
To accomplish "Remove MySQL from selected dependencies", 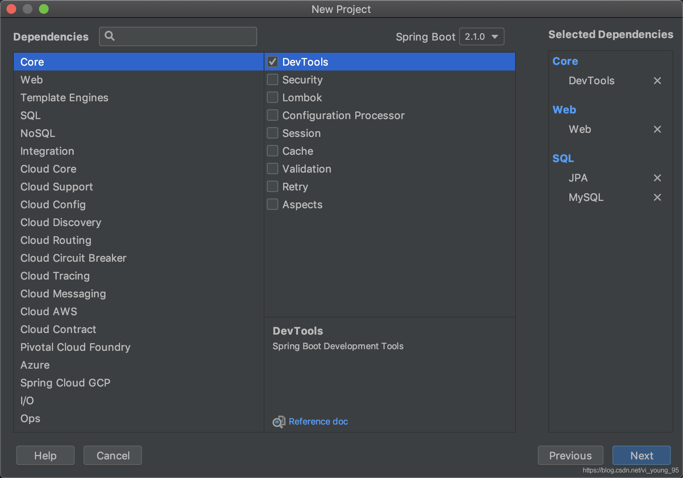I will tap(657, 197).
